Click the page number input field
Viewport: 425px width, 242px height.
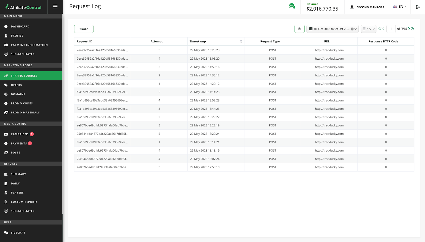391,29
